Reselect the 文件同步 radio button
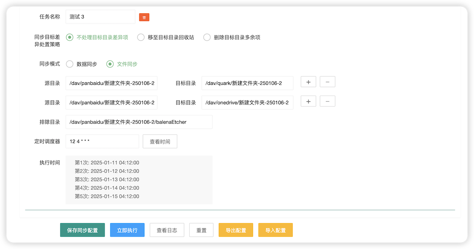 click(110, 64)
